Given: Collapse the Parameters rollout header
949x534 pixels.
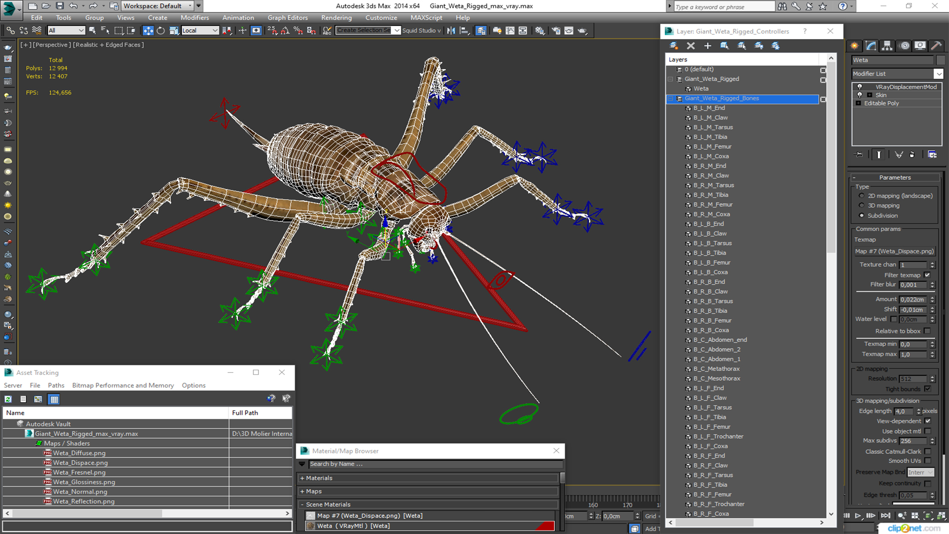Looking at the screenshot, I should [x=895, y=178].
